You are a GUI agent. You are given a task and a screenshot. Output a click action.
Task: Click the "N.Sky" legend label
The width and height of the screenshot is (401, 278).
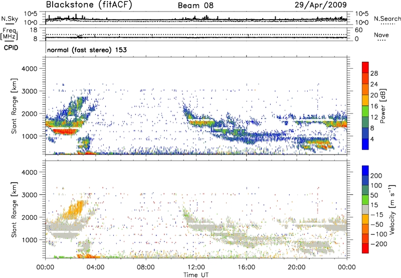click(x=10, y=19)
